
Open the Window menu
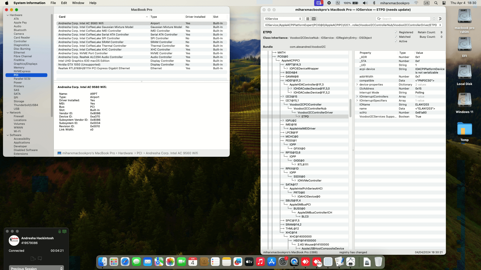(78, 3)
